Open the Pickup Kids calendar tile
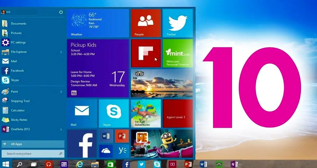 tap(98, 68)
